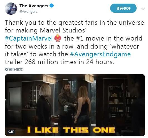Click the I LIKE THIS ONE caption
Image resolution: width=148 pixels, height=138 pixels.
tap(71, 130)
